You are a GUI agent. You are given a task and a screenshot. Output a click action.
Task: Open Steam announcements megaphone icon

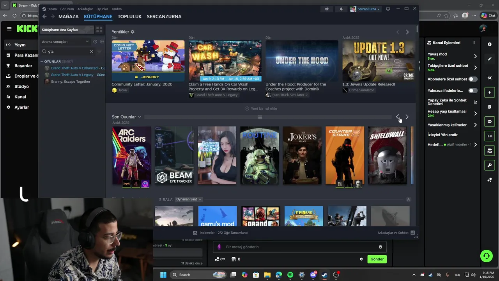[x=327, y=9]
